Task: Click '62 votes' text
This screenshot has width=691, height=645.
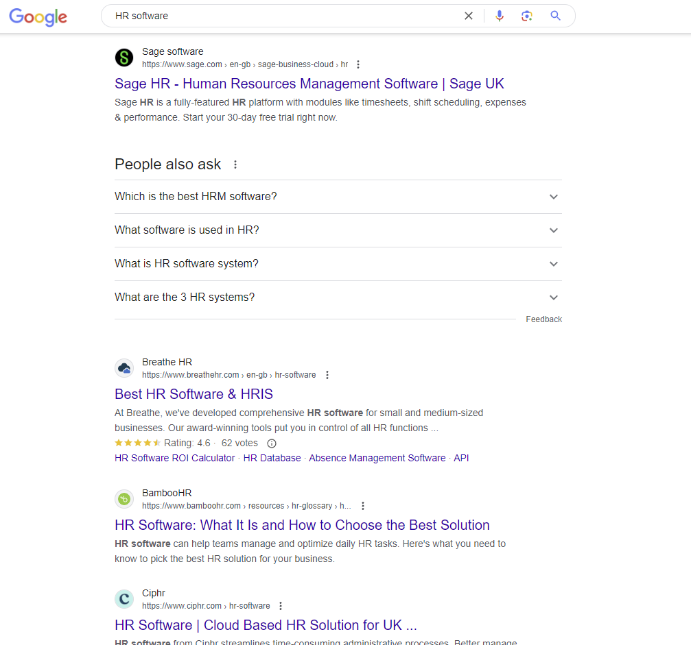Action: [x=239, y=443]
